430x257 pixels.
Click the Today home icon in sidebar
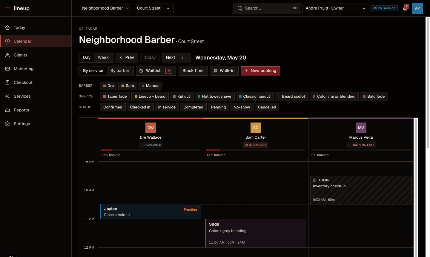click(x=7, y=27)
